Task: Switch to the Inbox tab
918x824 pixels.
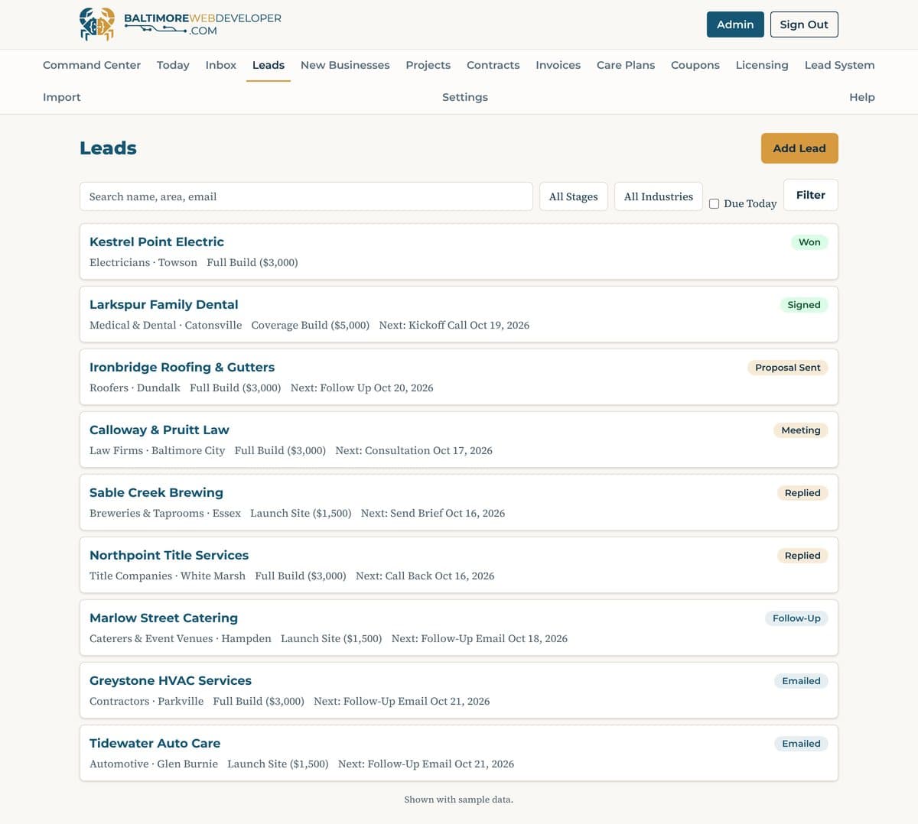Action: tap(221, 65)
